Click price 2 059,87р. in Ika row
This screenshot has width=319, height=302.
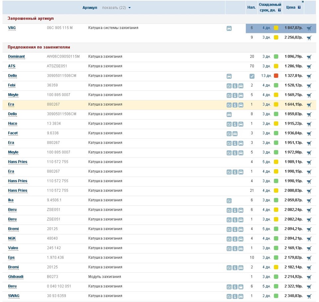pos(293,200)
